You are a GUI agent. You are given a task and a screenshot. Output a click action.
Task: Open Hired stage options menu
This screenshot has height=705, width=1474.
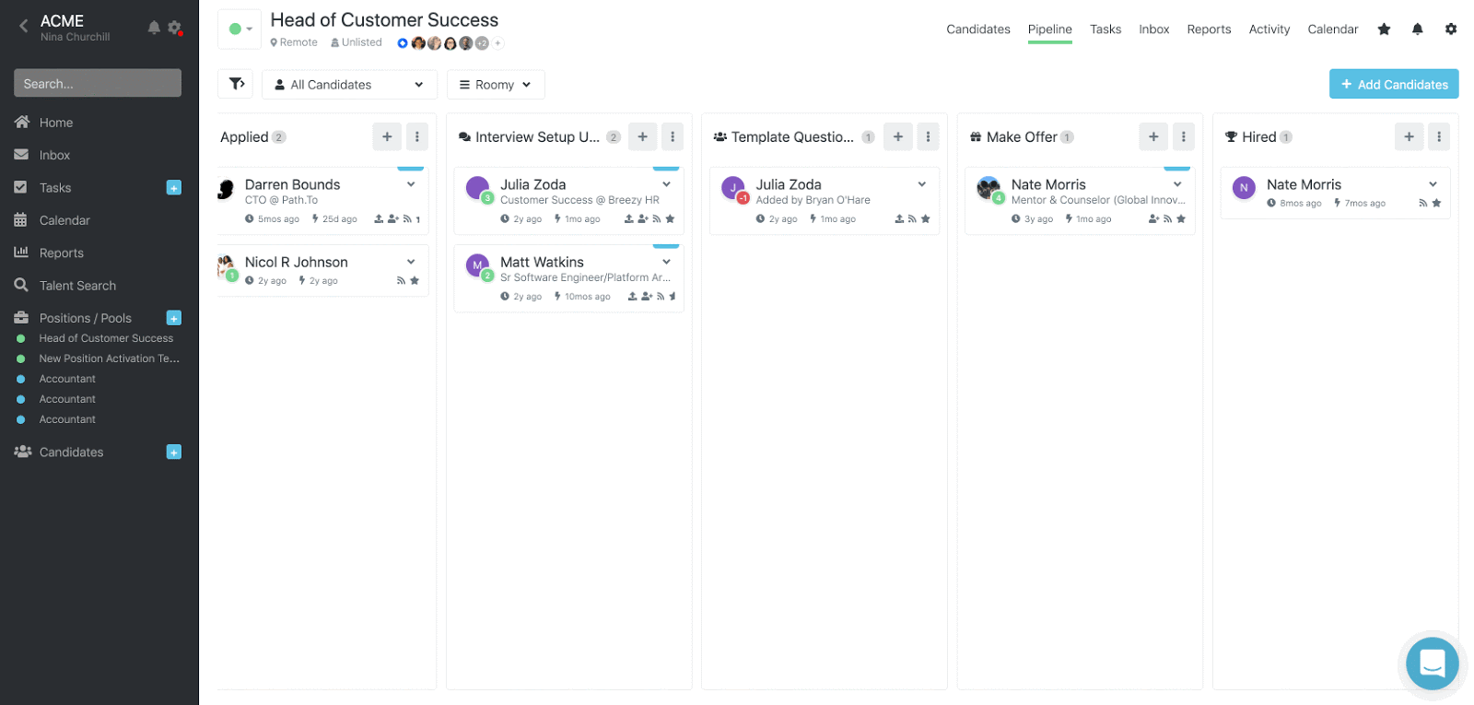click(x=1438, y=136)
